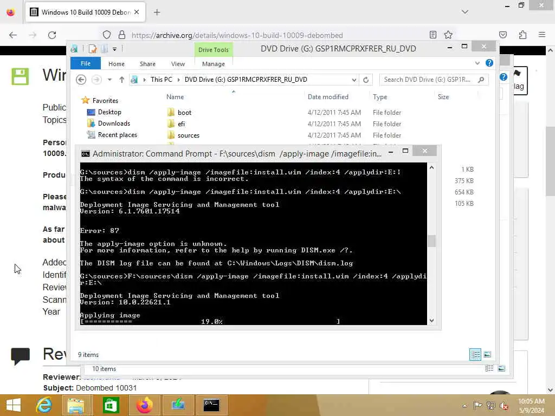Open the Explorer recent locations dropdown
This screenshot has height=416, width=555.
pos(109,80)
